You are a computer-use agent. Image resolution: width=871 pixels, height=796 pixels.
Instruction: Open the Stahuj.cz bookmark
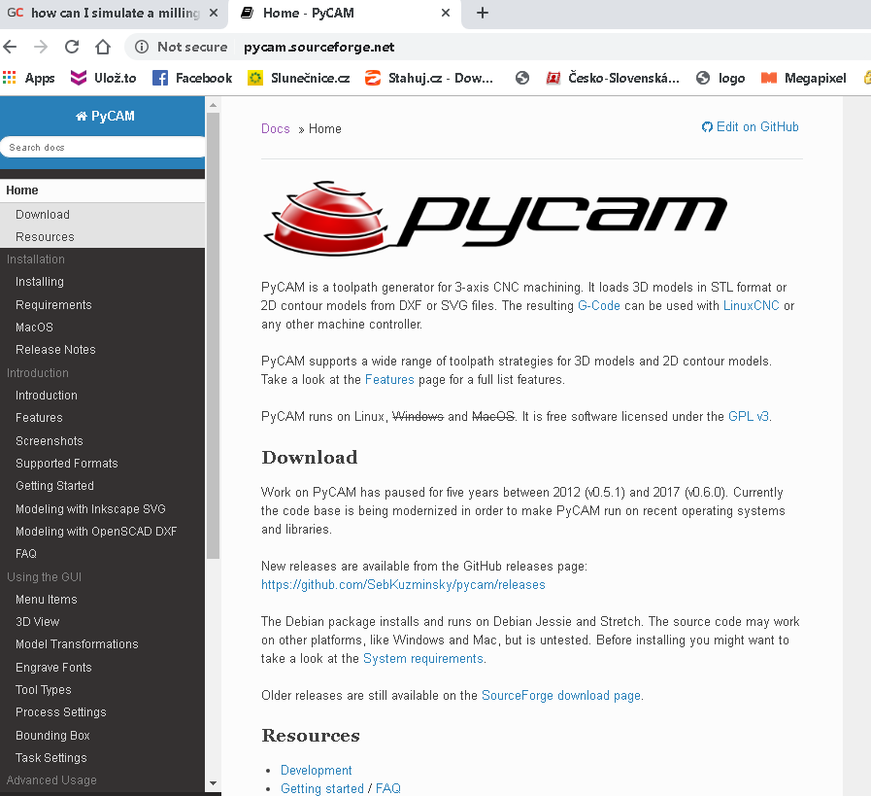429,79
